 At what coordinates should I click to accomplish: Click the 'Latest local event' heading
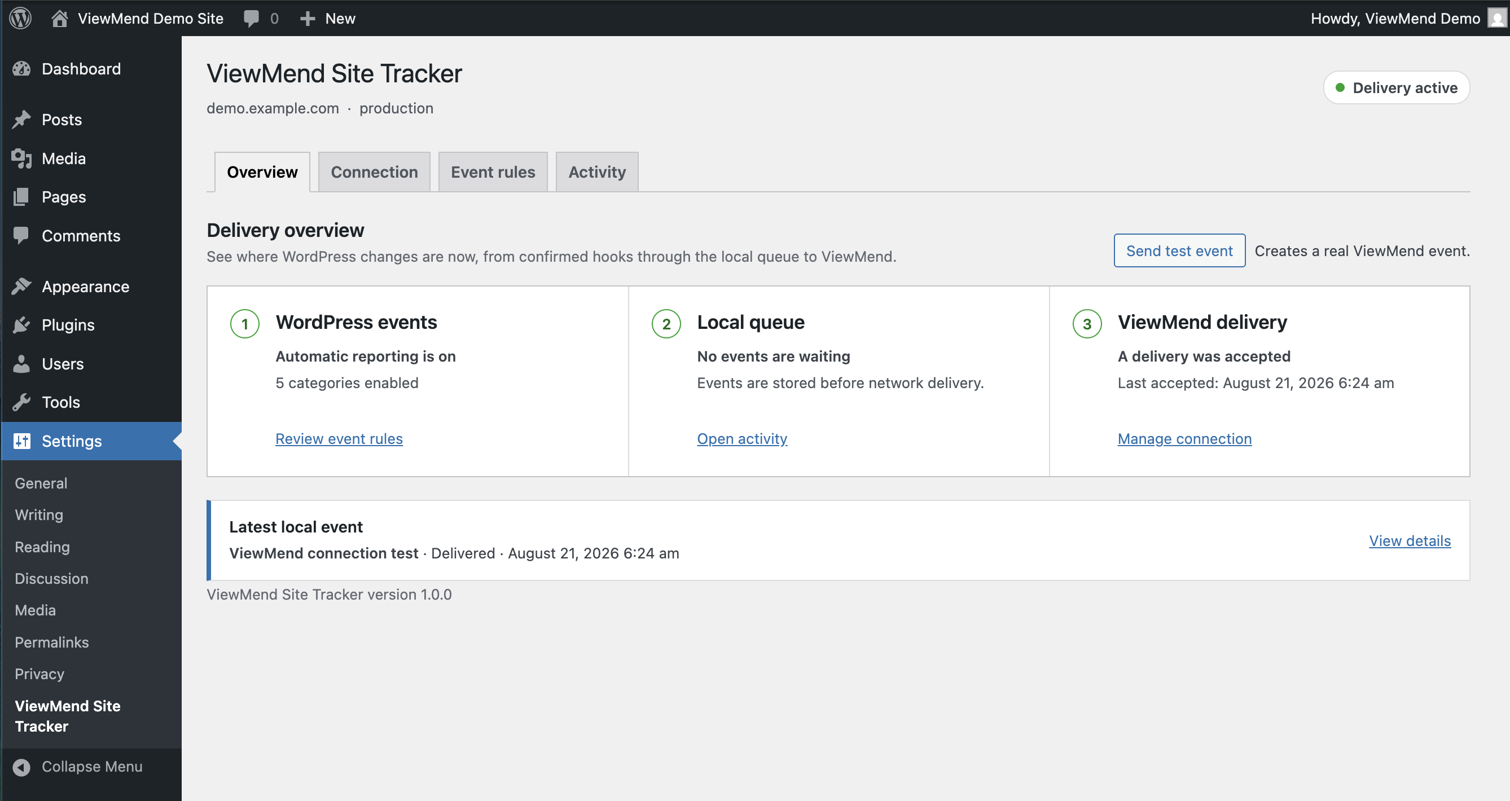click(x=296, y=527)
